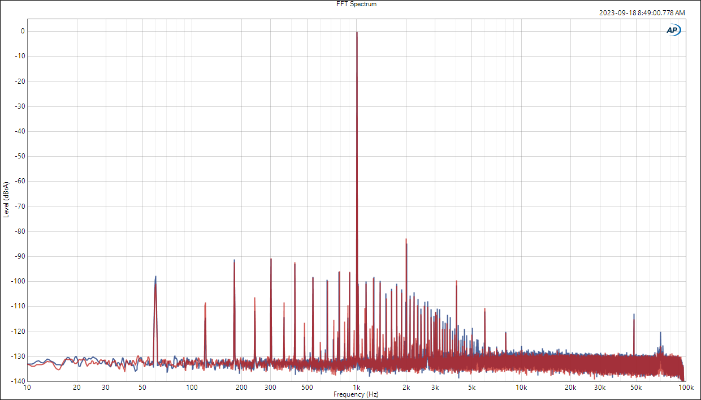This screenshot has width=701, height=400.
Task: Click the 0 tick label on the level axis
Action: 23,31
